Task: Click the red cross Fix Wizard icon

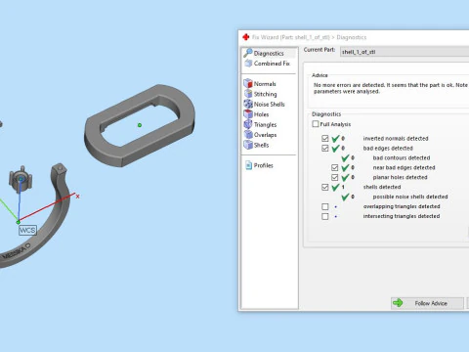Action: pyautogui.click(x=246, y=37)
